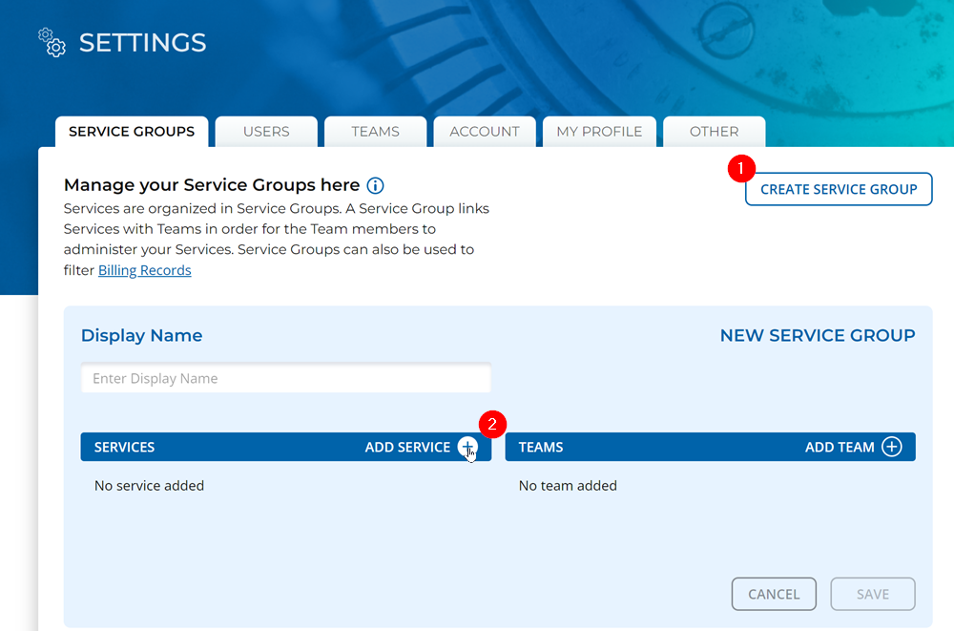This screenshot has height=631, width=954.
Task: Open the Teams tab
Action: 375,132
